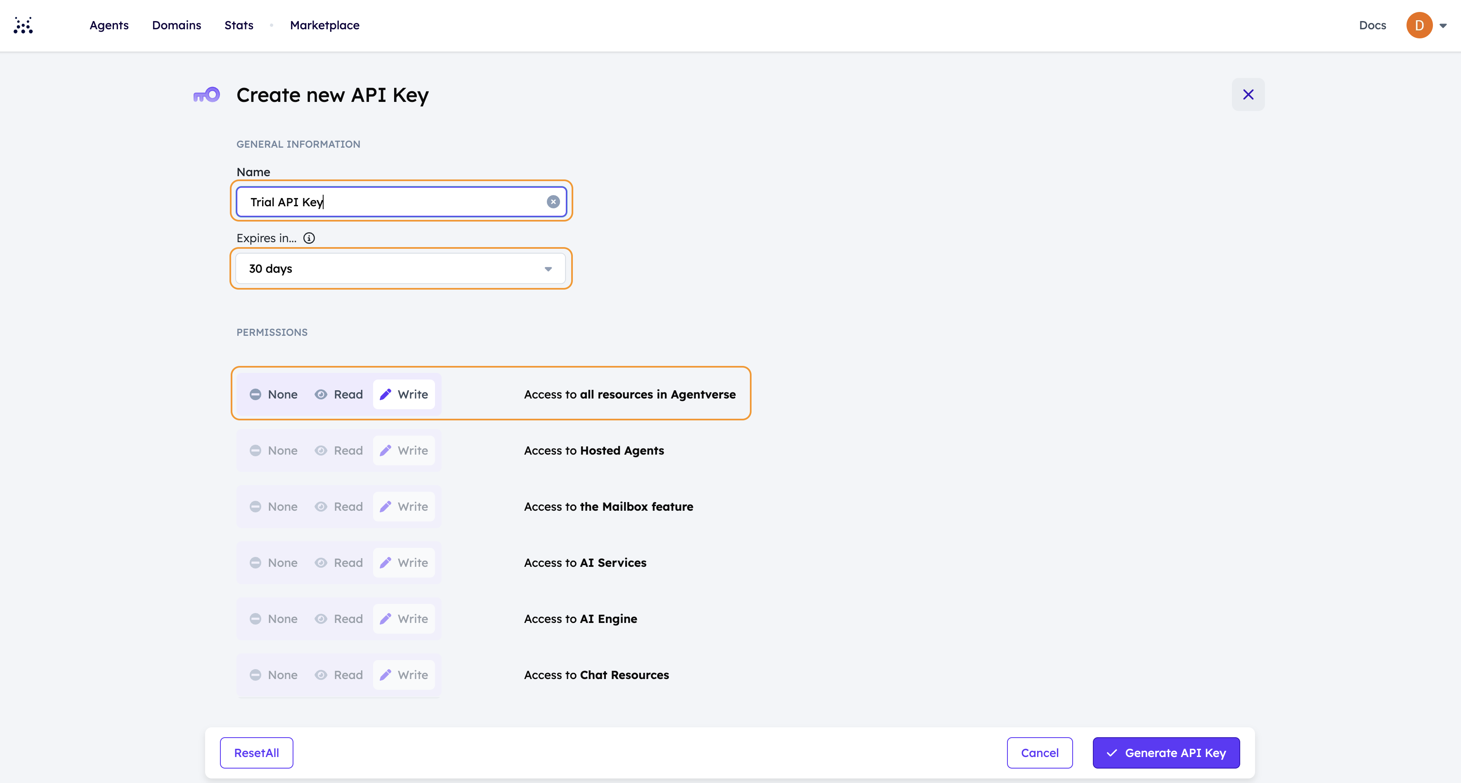Open the Agentverse logo home link

tap(23, 26)
